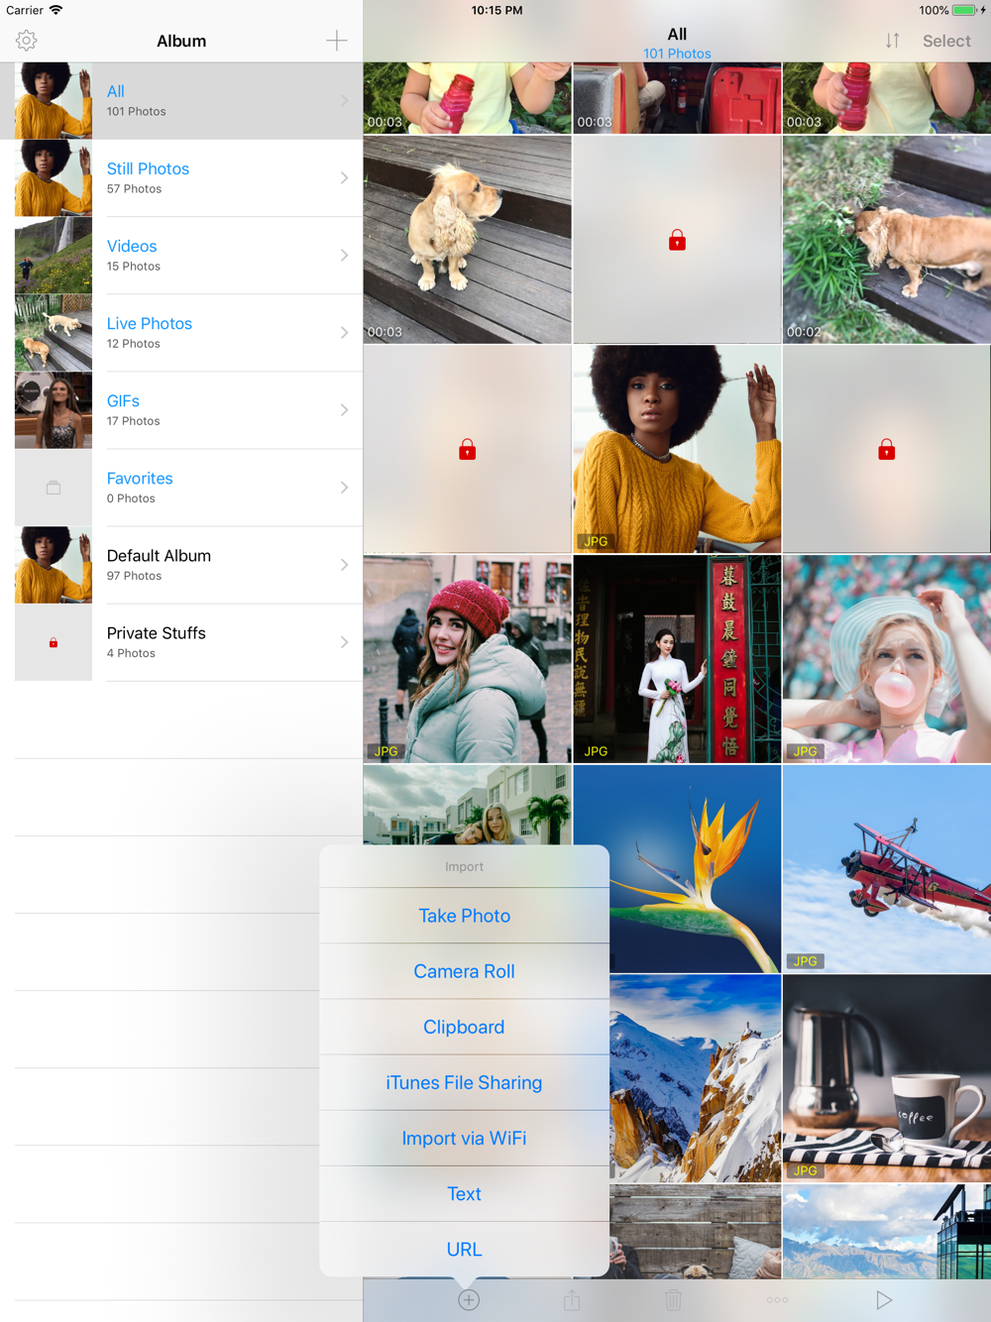Viewport: 991px width, 1322px height.
Task: Open the woman in yellow sweater photo
Action: 677,449
